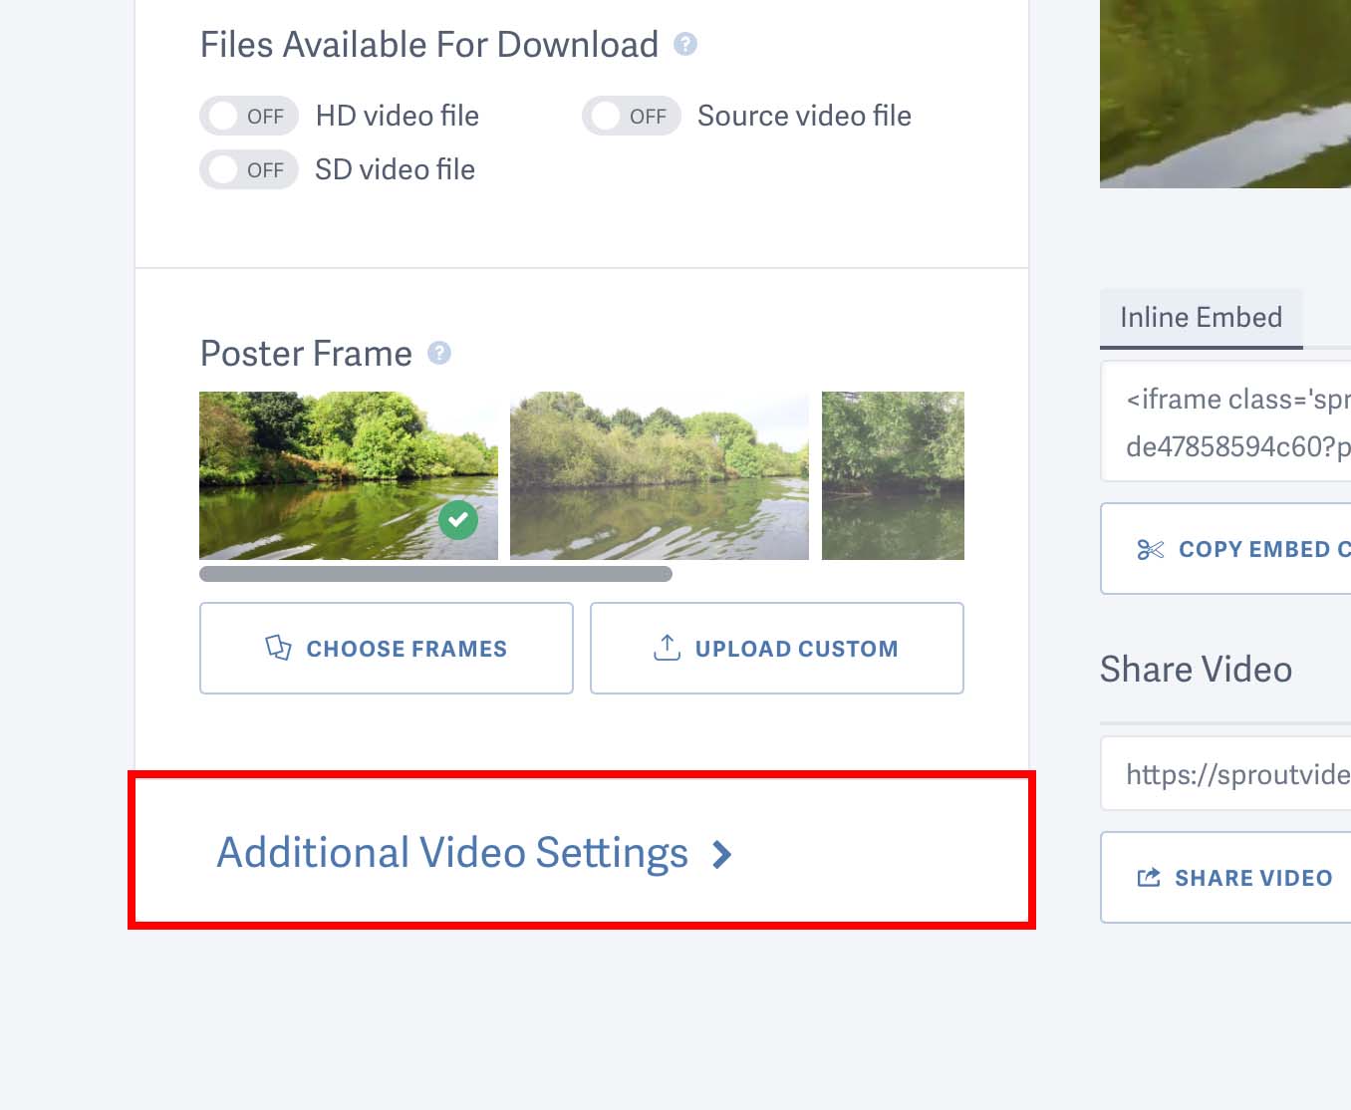
Task: Click the Share Video button
Action: click(1235, 877)
